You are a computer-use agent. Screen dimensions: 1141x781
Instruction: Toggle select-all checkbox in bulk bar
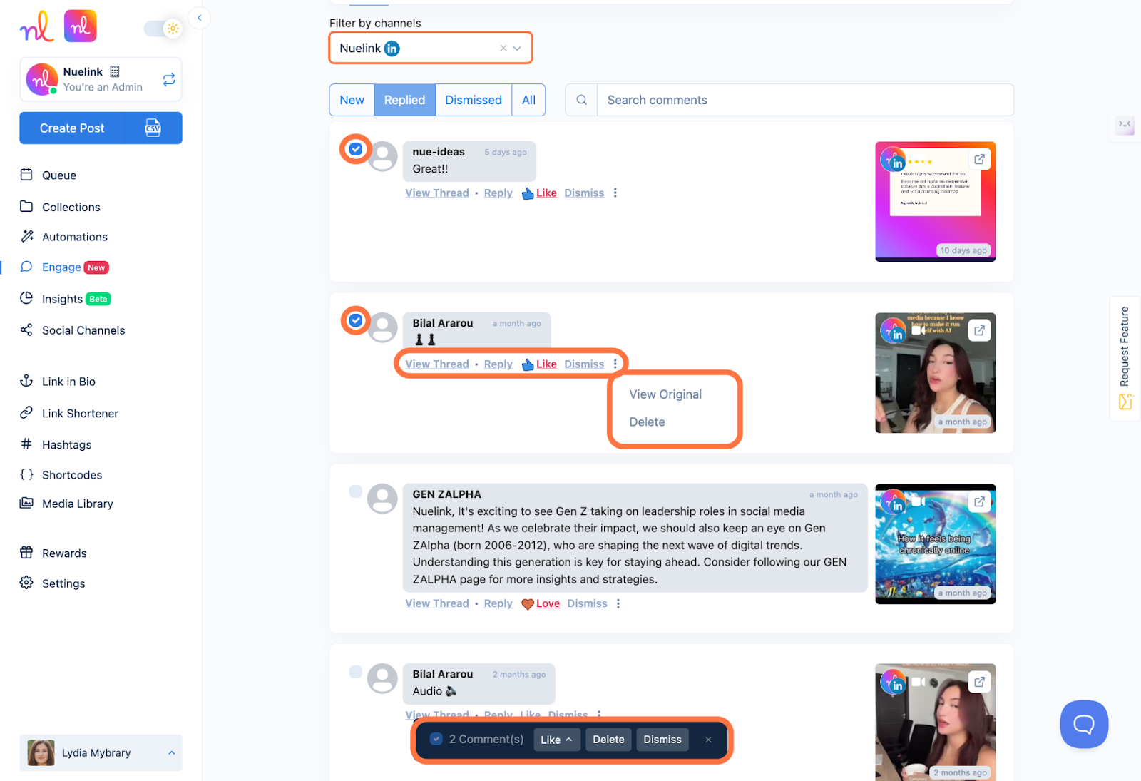click(x=436, y=739)
